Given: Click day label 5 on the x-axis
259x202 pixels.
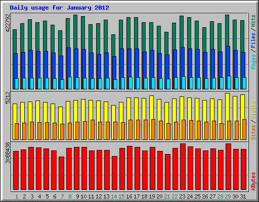Looking at the screenshot, I should tap(47, 196).
